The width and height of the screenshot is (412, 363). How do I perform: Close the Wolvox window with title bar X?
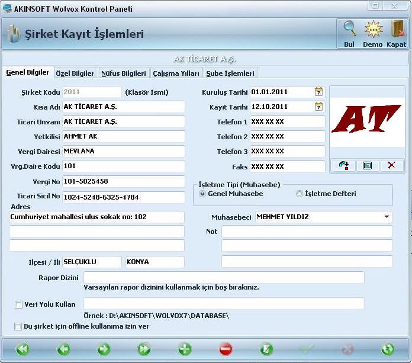pyautogui.click(x=395, y=5)
